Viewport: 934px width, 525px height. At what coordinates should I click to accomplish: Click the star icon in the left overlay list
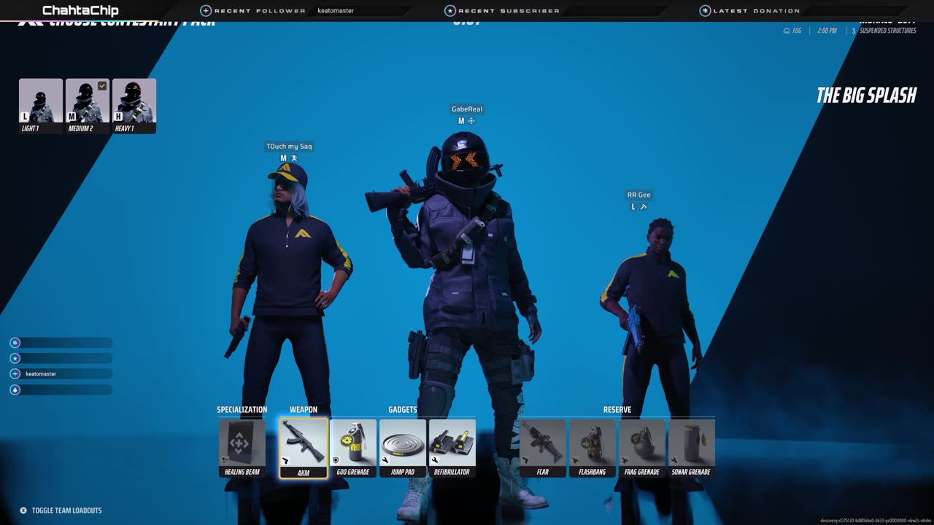point(15,358)
